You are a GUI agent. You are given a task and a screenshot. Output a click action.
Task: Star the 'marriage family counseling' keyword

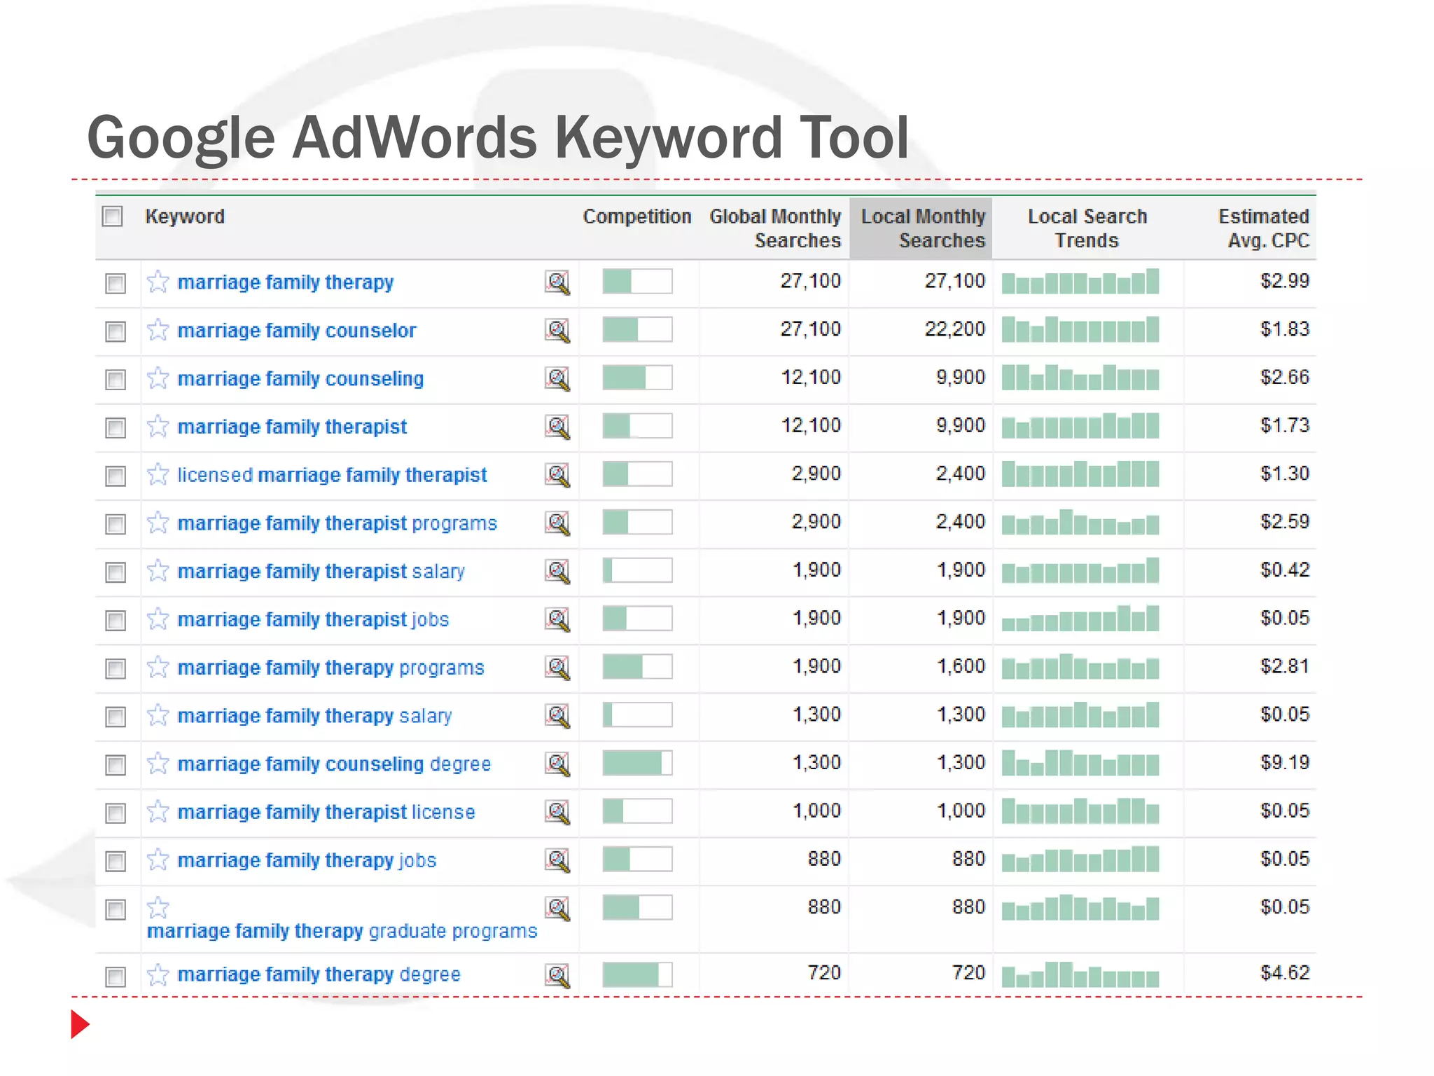tap(158, 378)
